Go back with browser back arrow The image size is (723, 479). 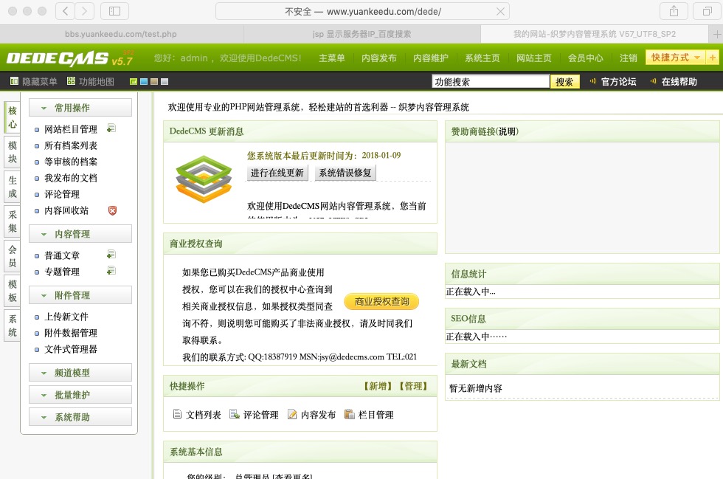click(65, 11)
